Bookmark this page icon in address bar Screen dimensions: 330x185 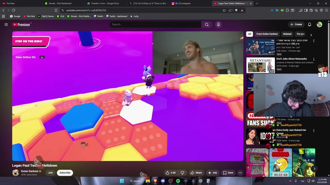coord(56,10)
